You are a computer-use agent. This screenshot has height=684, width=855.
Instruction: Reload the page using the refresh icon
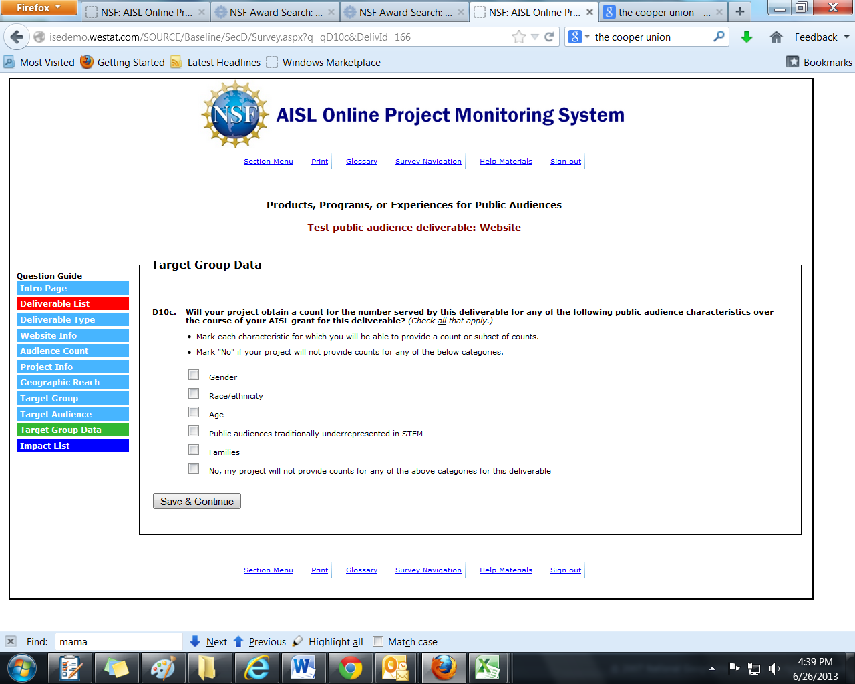coord(549,37)
